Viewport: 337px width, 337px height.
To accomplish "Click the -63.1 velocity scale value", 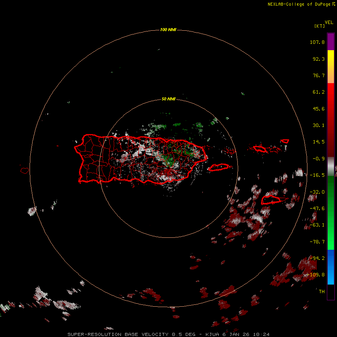I will [x=317, y=225].
